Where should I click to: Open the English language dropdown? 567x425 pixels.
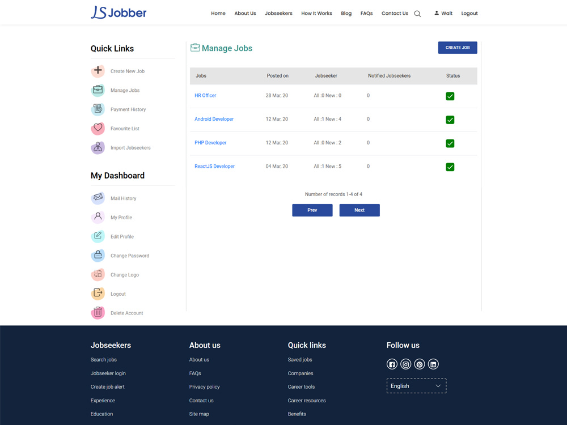coord(416,386)
